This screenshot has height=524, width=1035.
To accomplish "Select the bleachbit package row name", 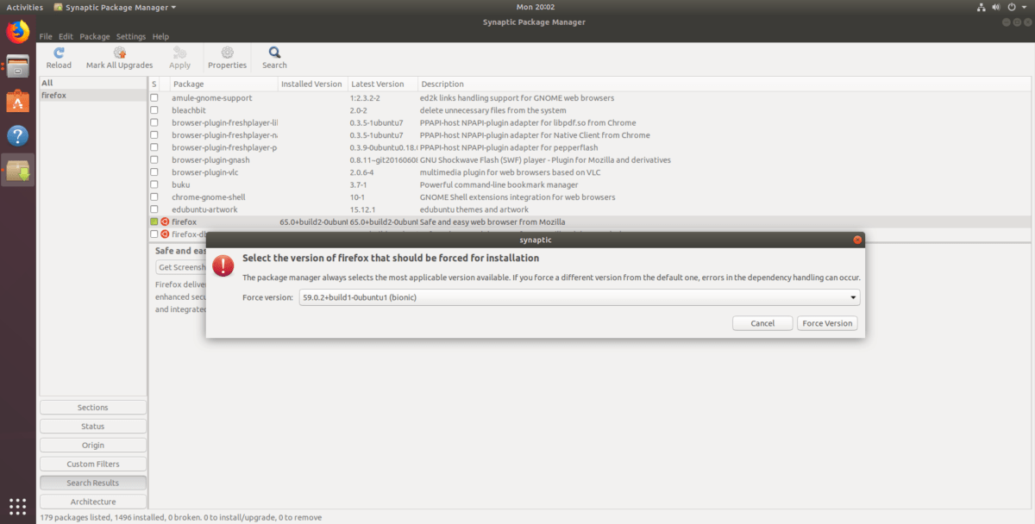I will (191, 110).
